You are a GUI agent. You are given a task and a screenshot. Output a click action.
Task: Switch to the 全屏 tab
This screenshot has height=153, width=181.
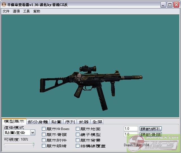(x=97, y=122)
